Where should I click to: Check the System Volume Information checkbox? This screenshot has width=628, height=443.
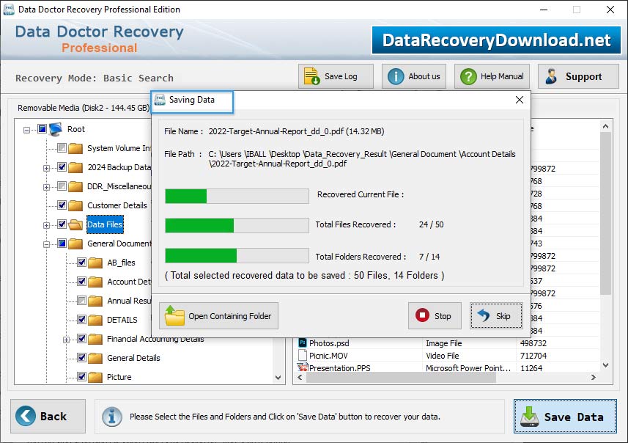[x=62, y=148]
